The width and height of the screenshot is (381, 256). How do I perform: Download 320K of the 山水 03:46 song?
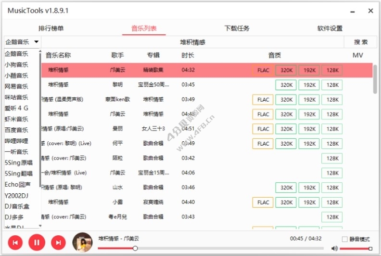pos(286,188)
